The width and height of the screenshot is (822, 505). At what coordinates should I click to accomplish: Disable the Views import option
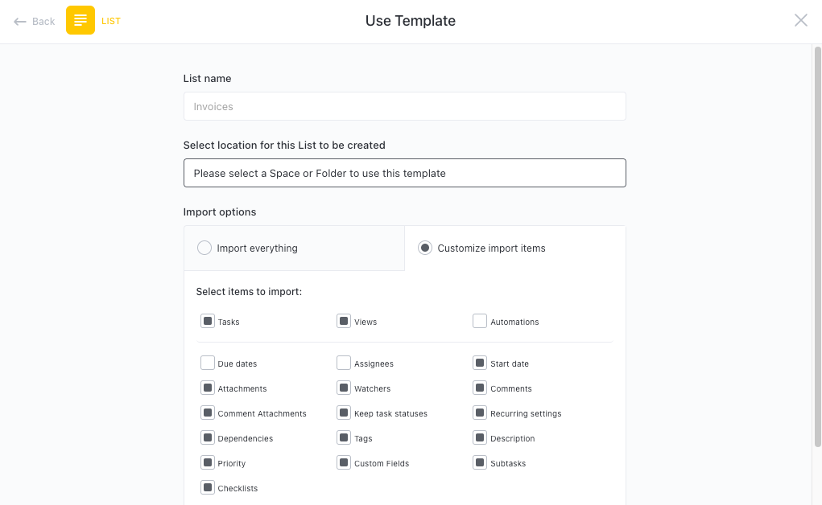[x=344, y=320]
